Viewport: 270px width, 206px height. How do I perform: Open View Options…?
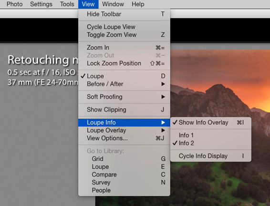pos(124,138)
